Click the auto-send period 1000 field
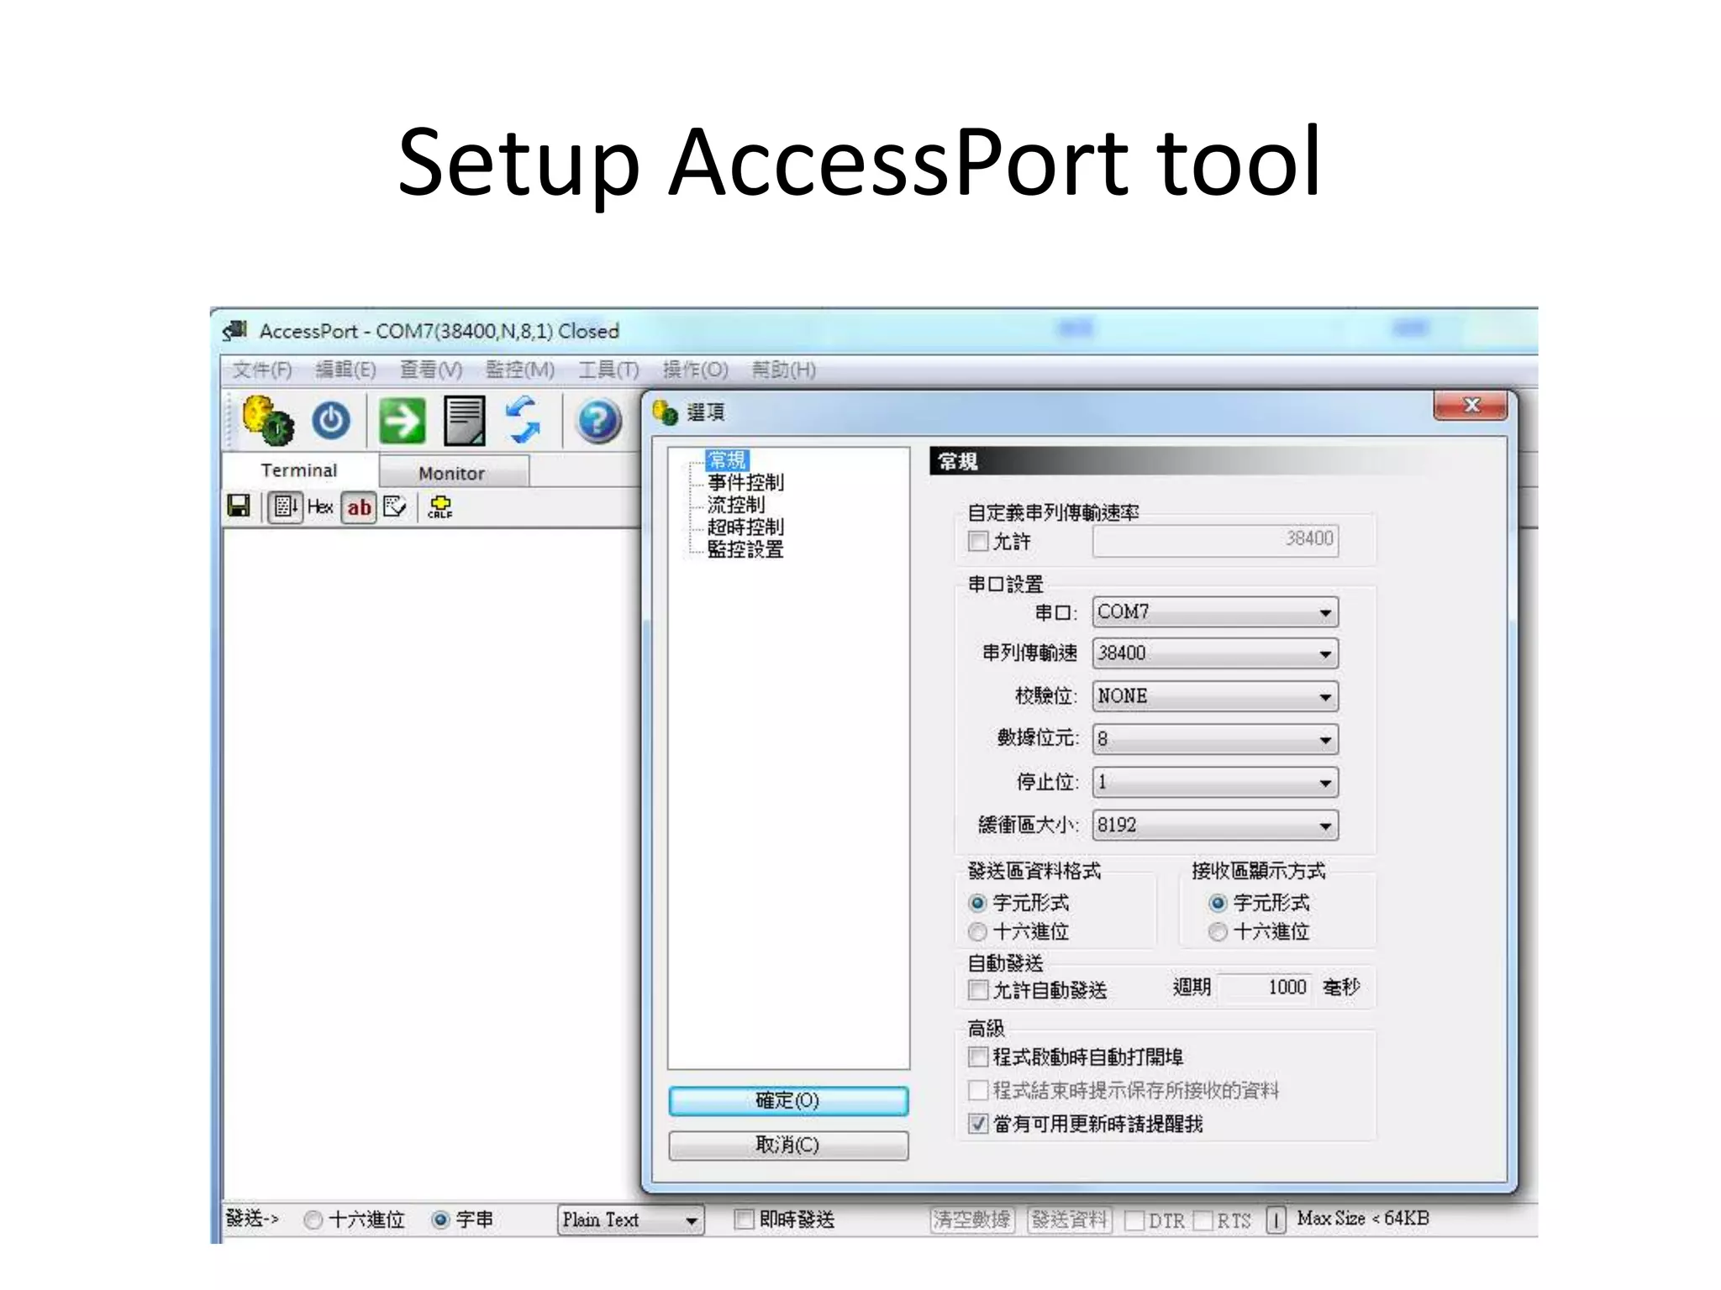 (1265, 988)
